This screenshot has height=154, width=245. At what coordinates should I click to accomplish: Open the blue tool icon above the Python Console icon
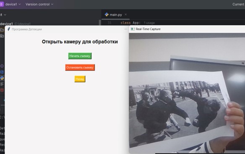[2, 72]
